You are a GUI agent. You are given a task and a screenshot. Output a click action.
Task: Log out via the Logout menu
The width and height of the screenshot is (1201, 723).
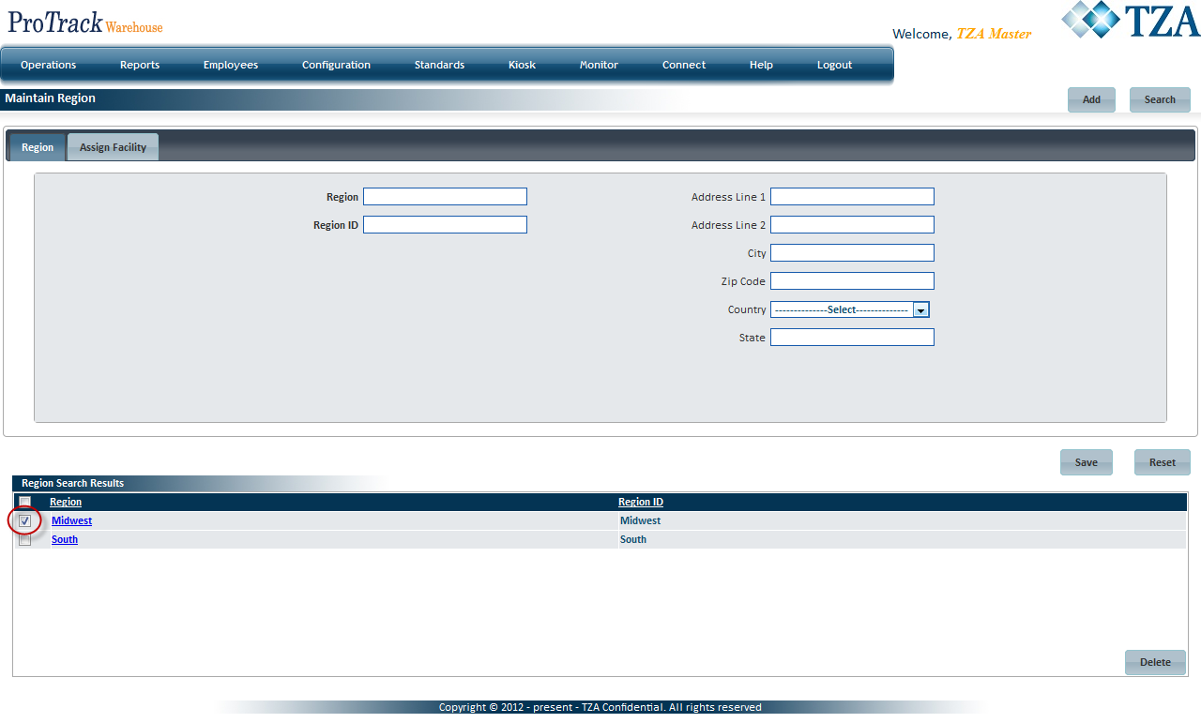point(834,65)
